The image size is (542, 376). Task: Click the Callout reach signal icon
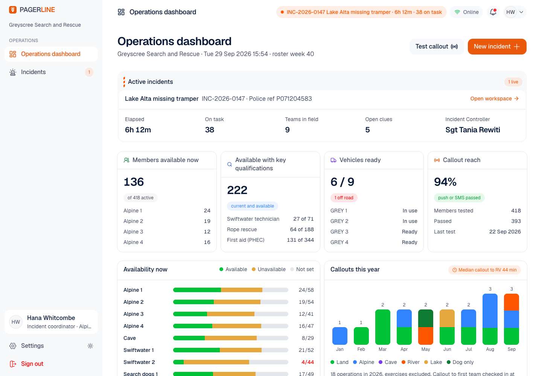[x=437, y=160]
